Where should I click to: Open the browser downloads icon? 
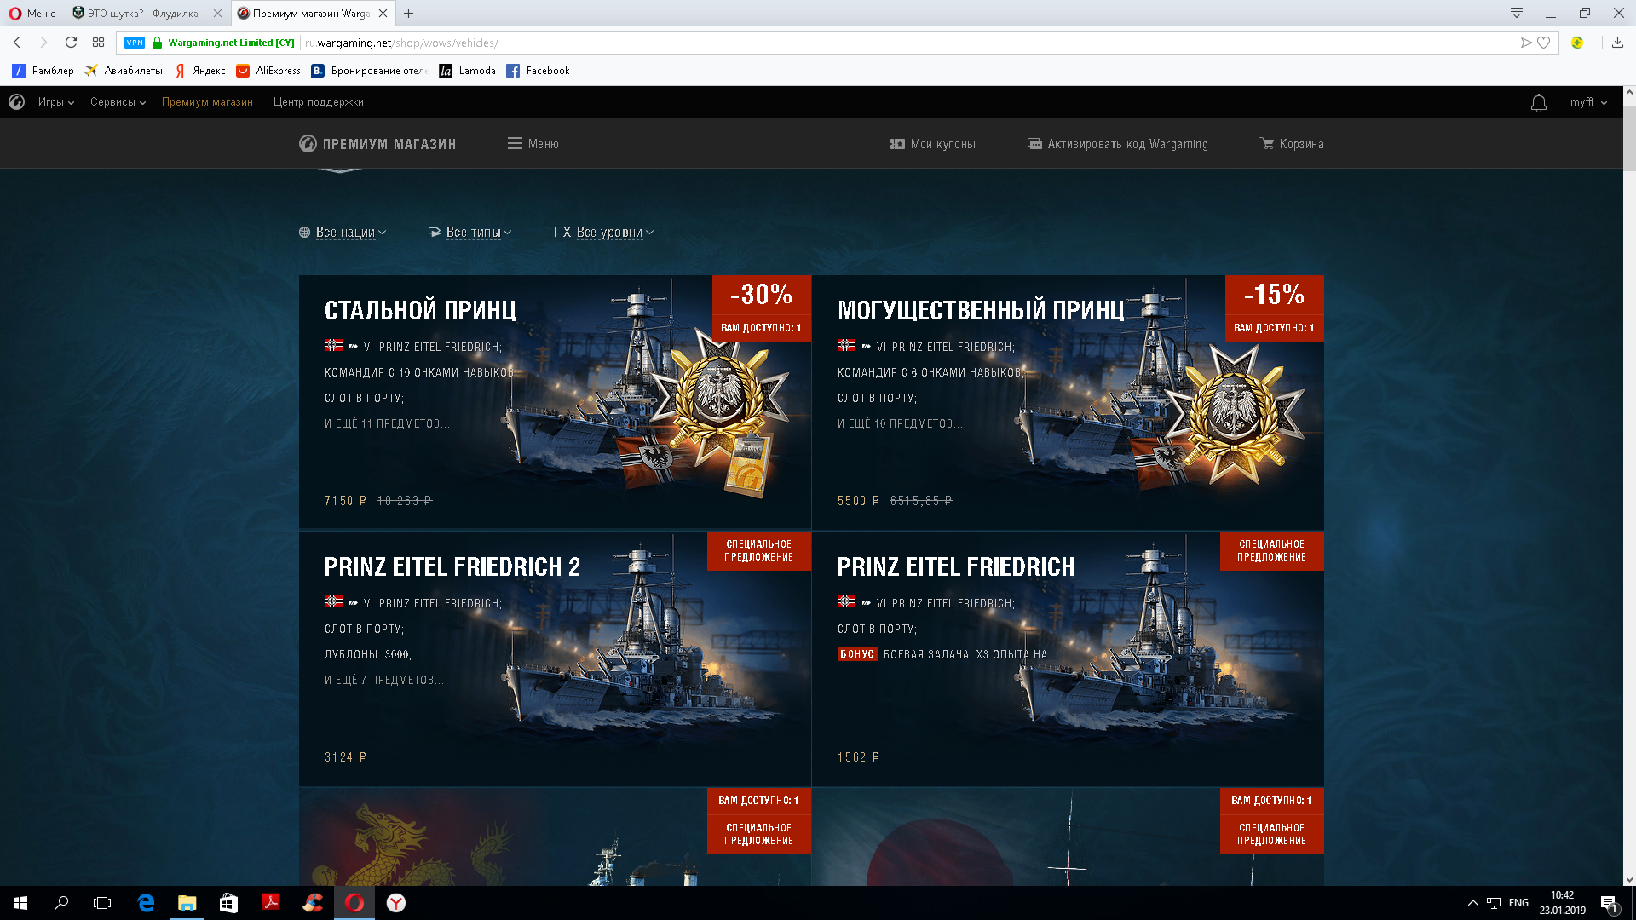pos(1617,43)
